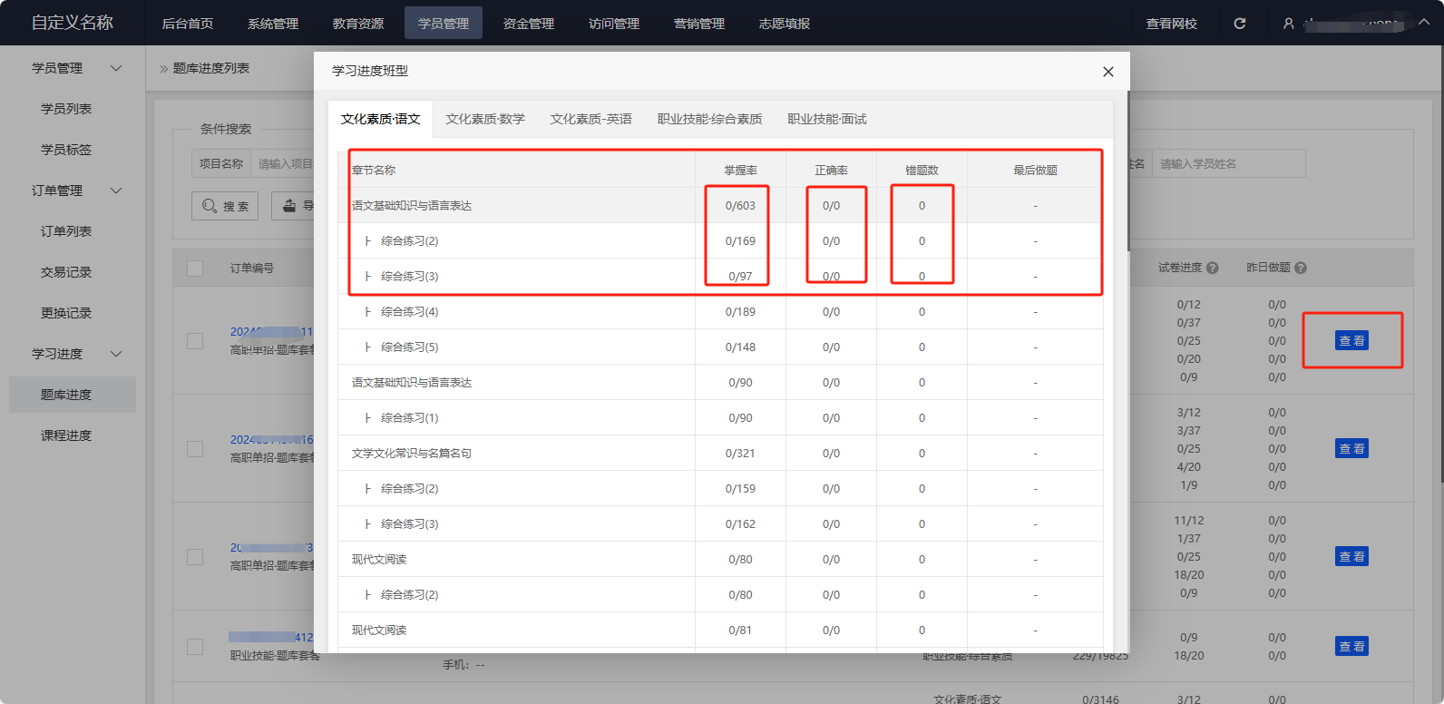Toggle the select-all checkbox in table header
This screenshot has height=704, width=1444.
click(x=195, y=269)
